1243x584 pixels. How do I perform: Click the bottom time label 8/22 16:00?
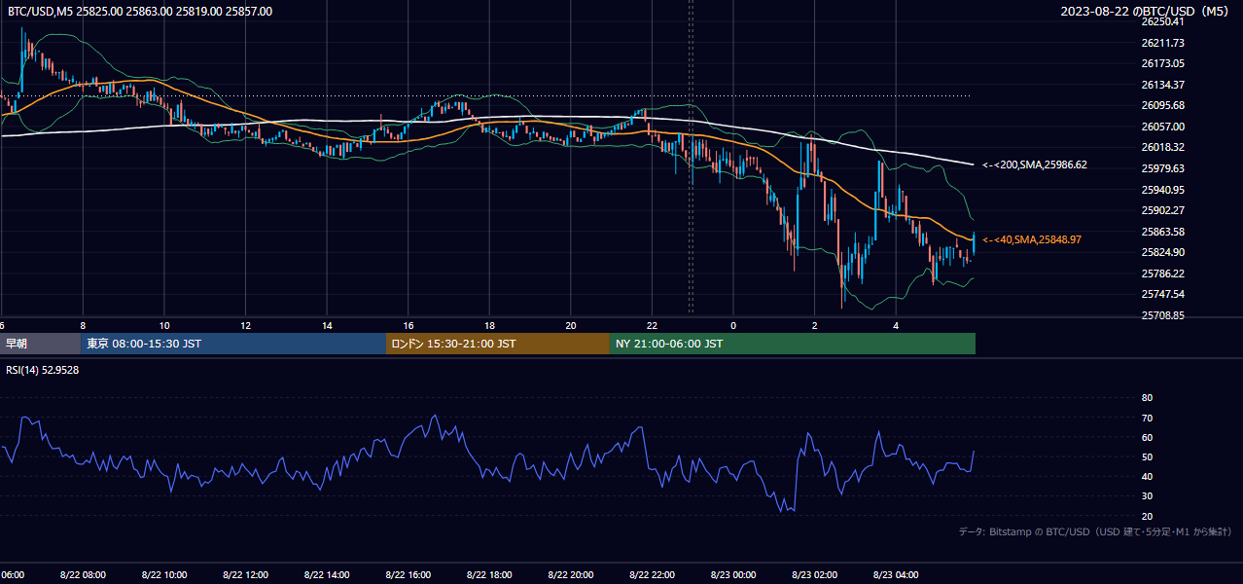click(x=408, y=574)
